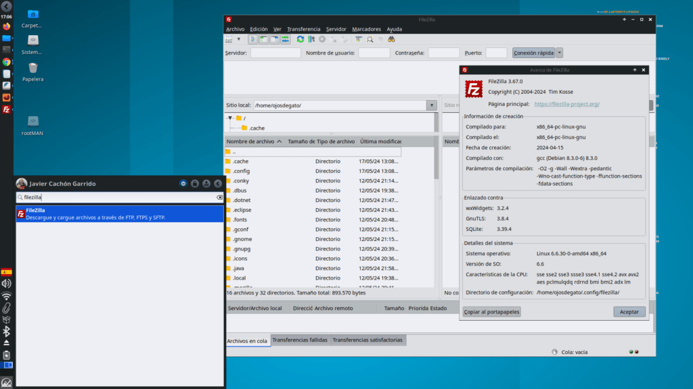Select the .java directory row
693x389 pixels.
tap(313, 268)
